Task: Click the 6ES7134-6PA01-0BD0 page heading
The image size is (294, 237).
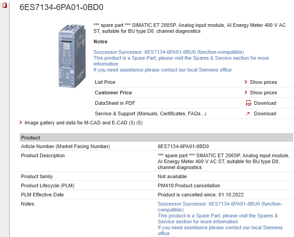Action: coord(62,8)
